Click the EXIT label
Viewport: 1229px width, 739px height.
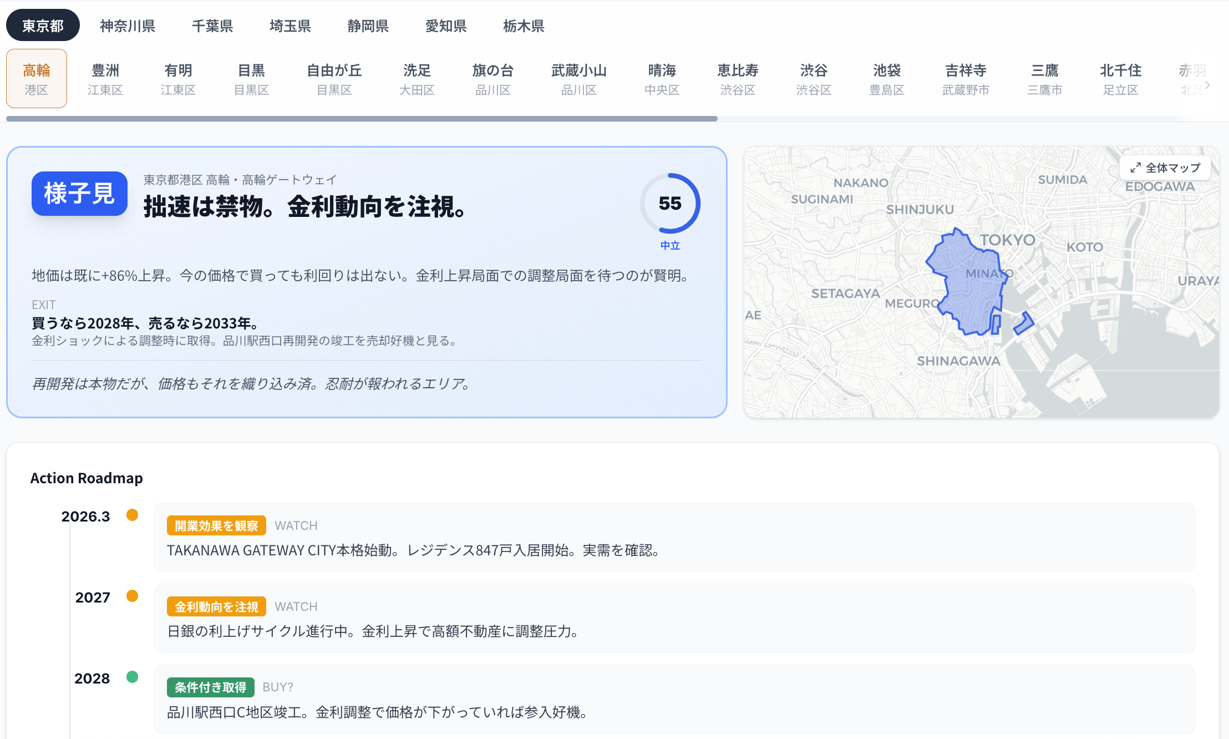point(44,305)
